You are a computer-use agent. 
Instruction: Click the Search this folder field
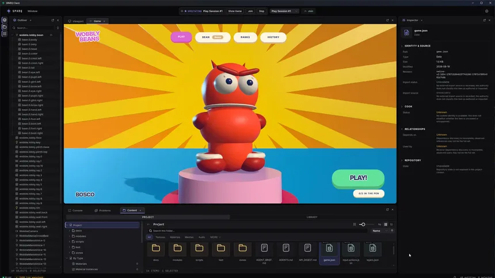(257, 231)
